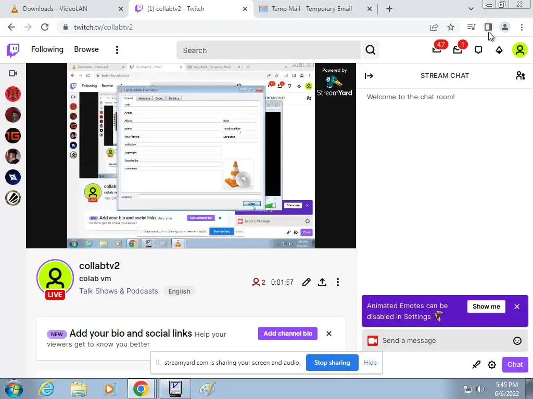Hide the screen sharing notification
The height and width of the screenshot is (399, 533).
tap(370, 363)
